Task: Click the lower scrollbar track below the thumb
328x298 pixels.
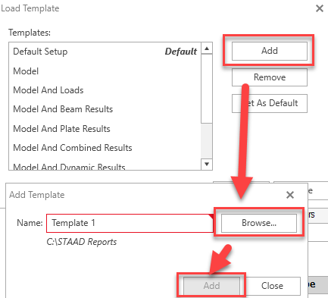Action: (x=207, y=141)
